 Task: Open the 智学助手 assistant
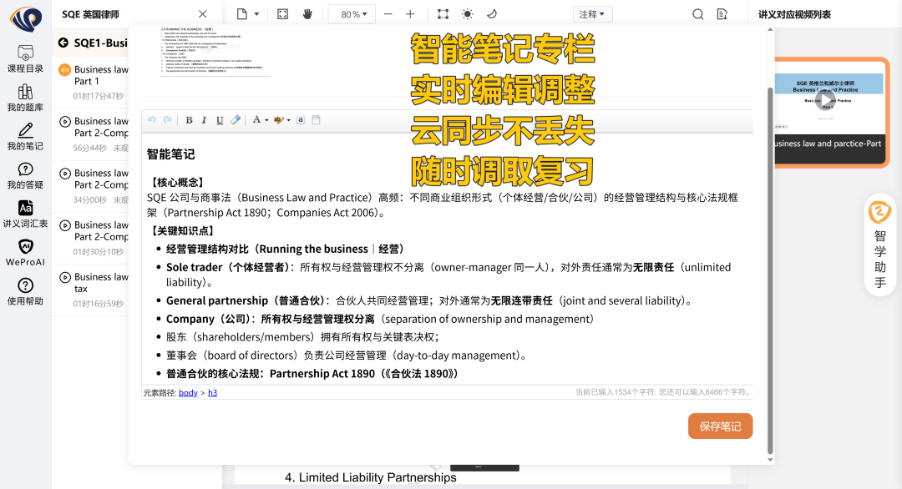(880, 246)
